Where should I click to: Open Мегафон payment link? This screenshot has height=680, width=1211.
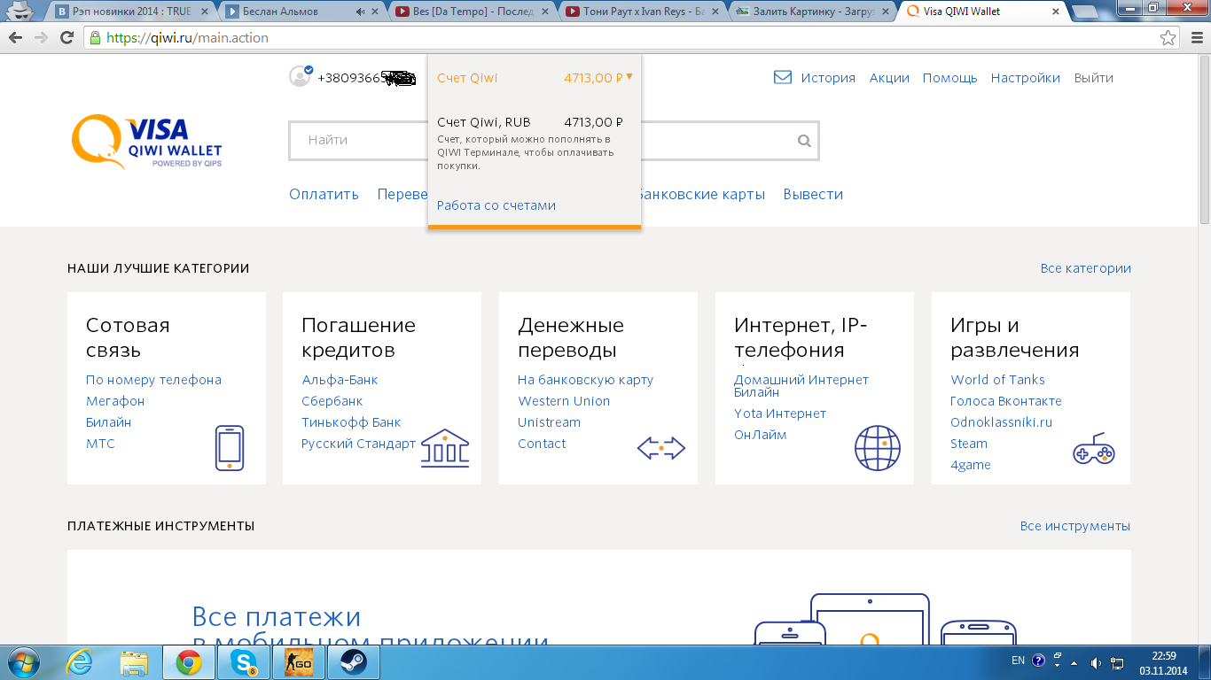coord(115,401)
